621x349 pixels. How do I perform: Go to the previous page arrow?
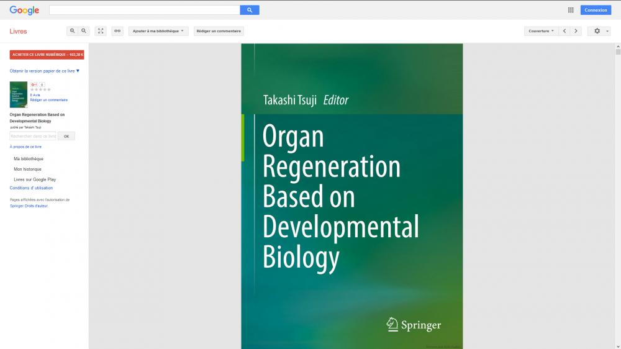tap(564, 31)
